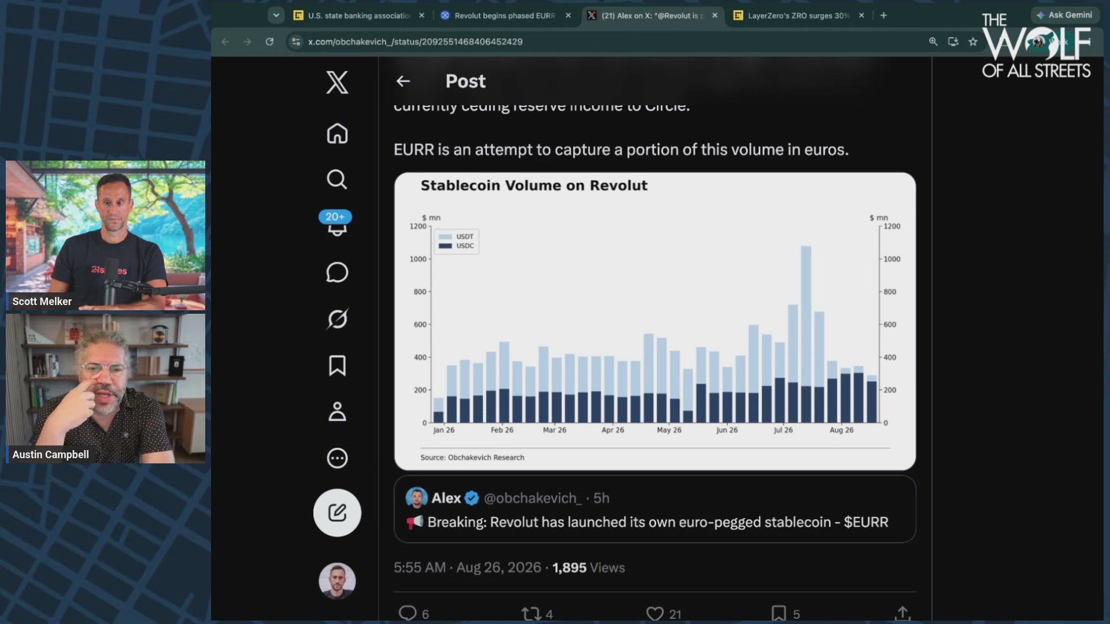Go to Home in X sidebar
Screen dimensions: 1110x624
[337, 133]
